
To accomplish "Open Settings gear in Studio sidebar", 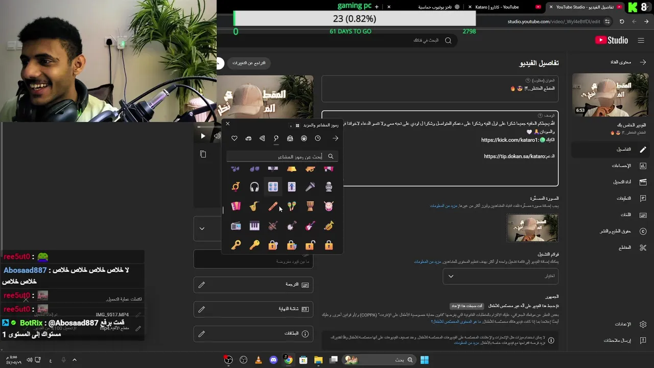I will tap(611, 324).
